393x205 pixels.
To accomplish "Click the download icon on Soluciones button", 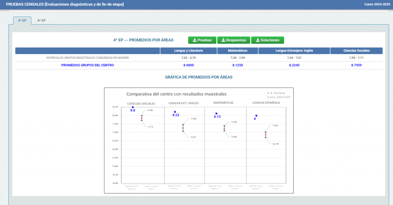I will tap(258, 40).
